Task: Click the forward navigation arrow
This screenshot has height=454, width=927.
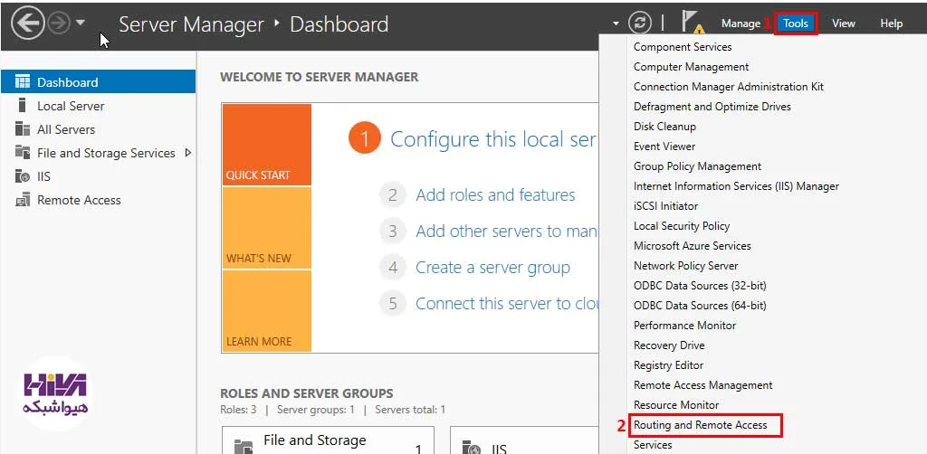Action: point(59,24)
